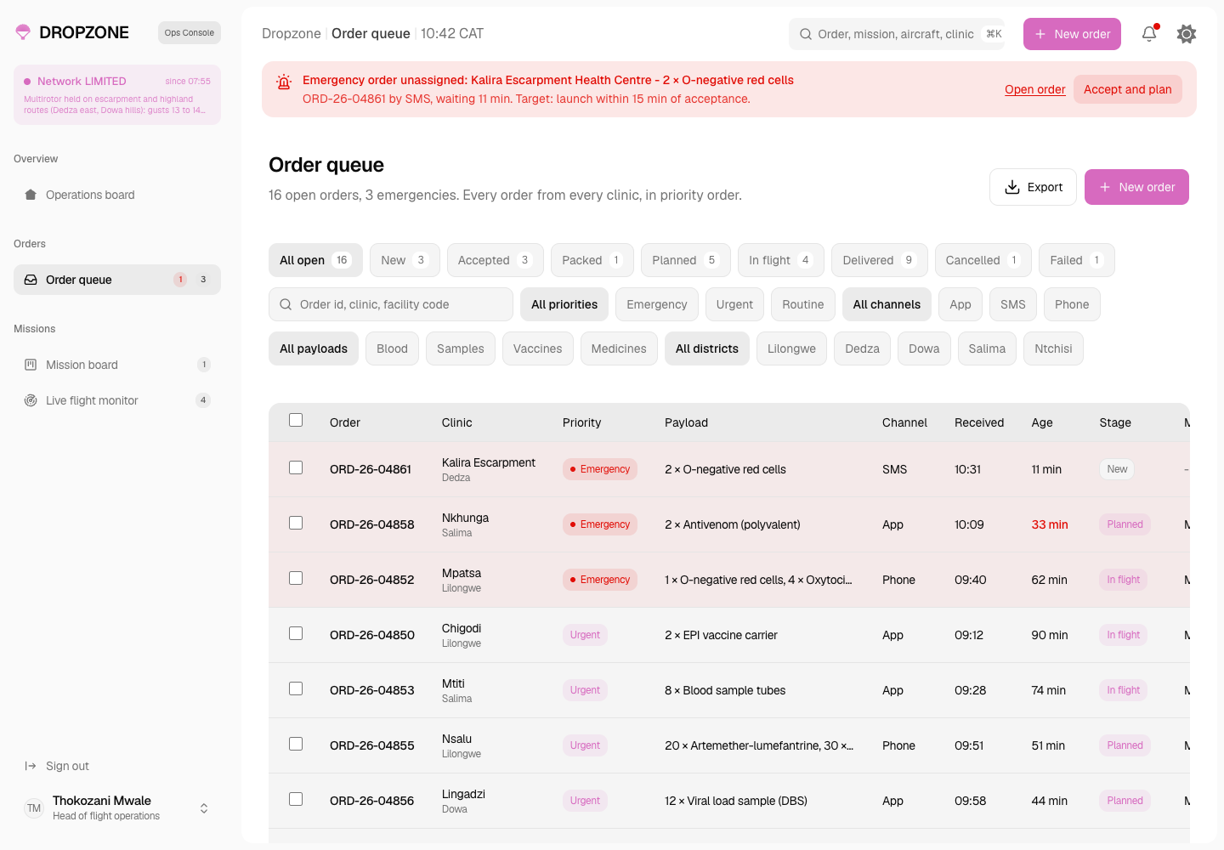Filter payloads by Blood
The image size is (1224, 850).
pyautogui.click(x=393, y=348)
